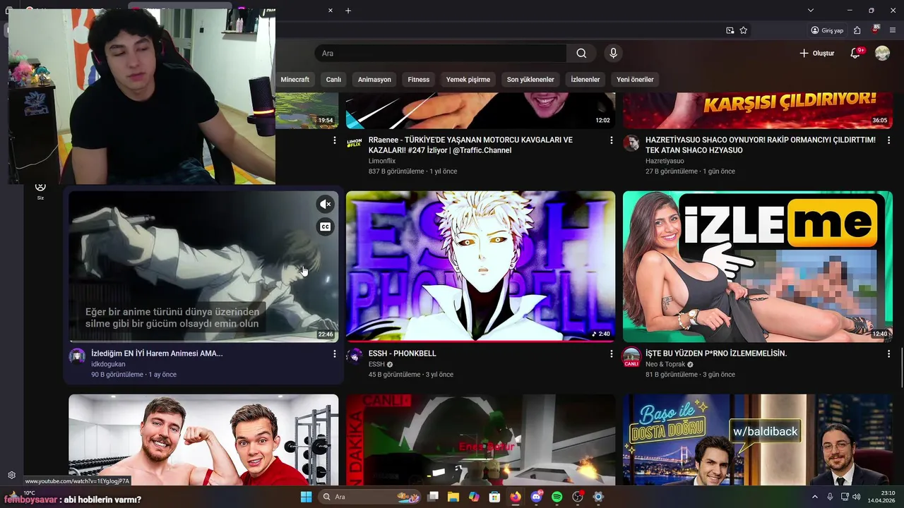Open title İzlediğim EN İYİ Harem Animesi
The width and height of the screenshot is (904, 508).
click(157, 353)
